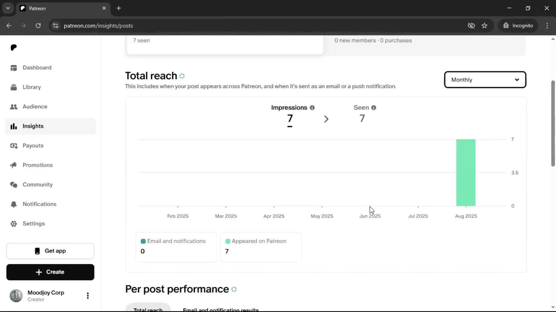Expand the Monthly time range dropdown
The width and height of the screenshot is (556, 312).
coord(485,80)
